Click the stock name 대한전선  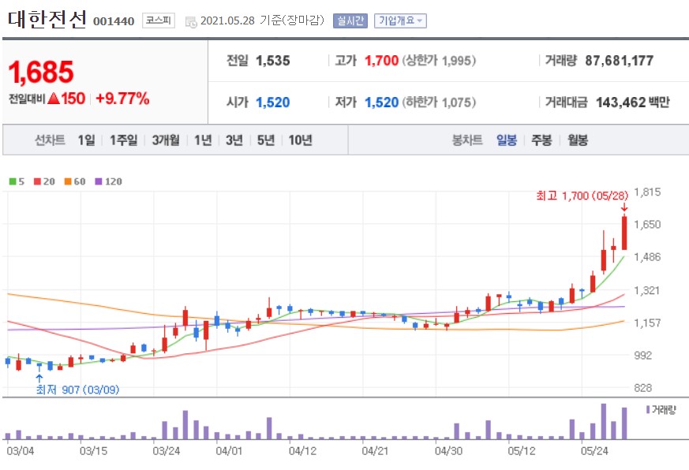[x=47, y=20]
